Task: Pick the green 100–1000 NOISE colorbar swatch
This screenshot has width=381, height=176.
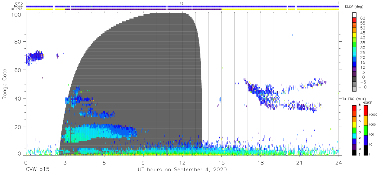Action: point(365,130)
